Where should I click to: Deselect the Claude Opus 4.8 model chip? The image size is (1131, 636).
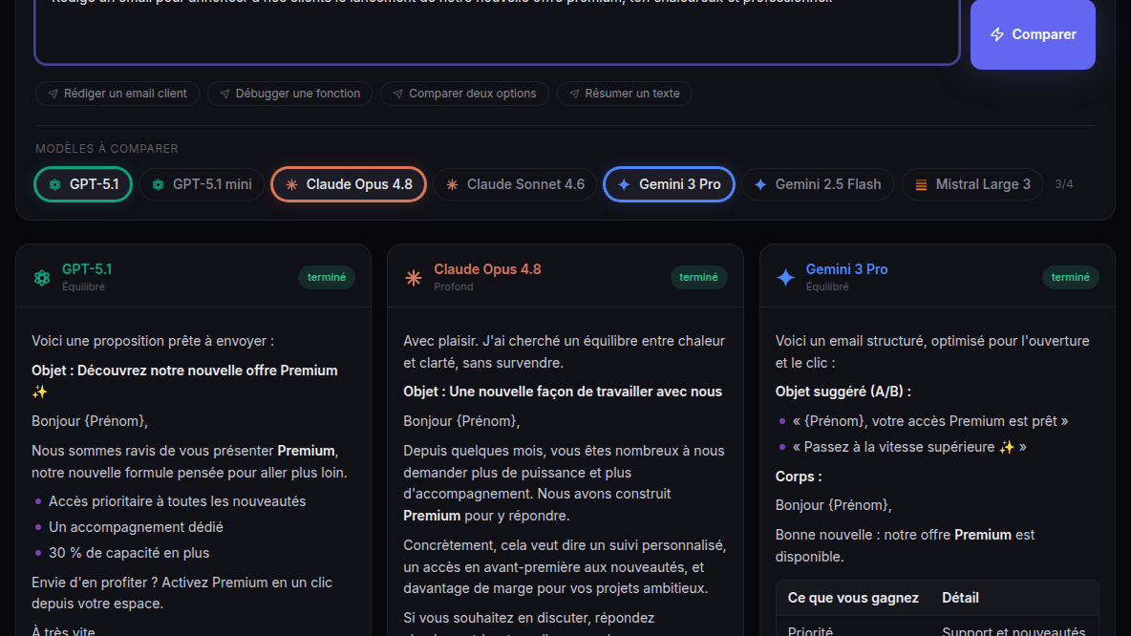349,184
